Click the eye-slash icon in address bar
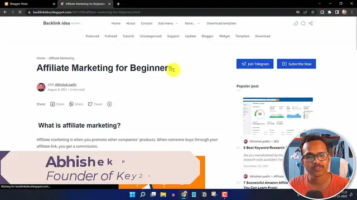Screen dimensions: 357x200 coord(298,12)
